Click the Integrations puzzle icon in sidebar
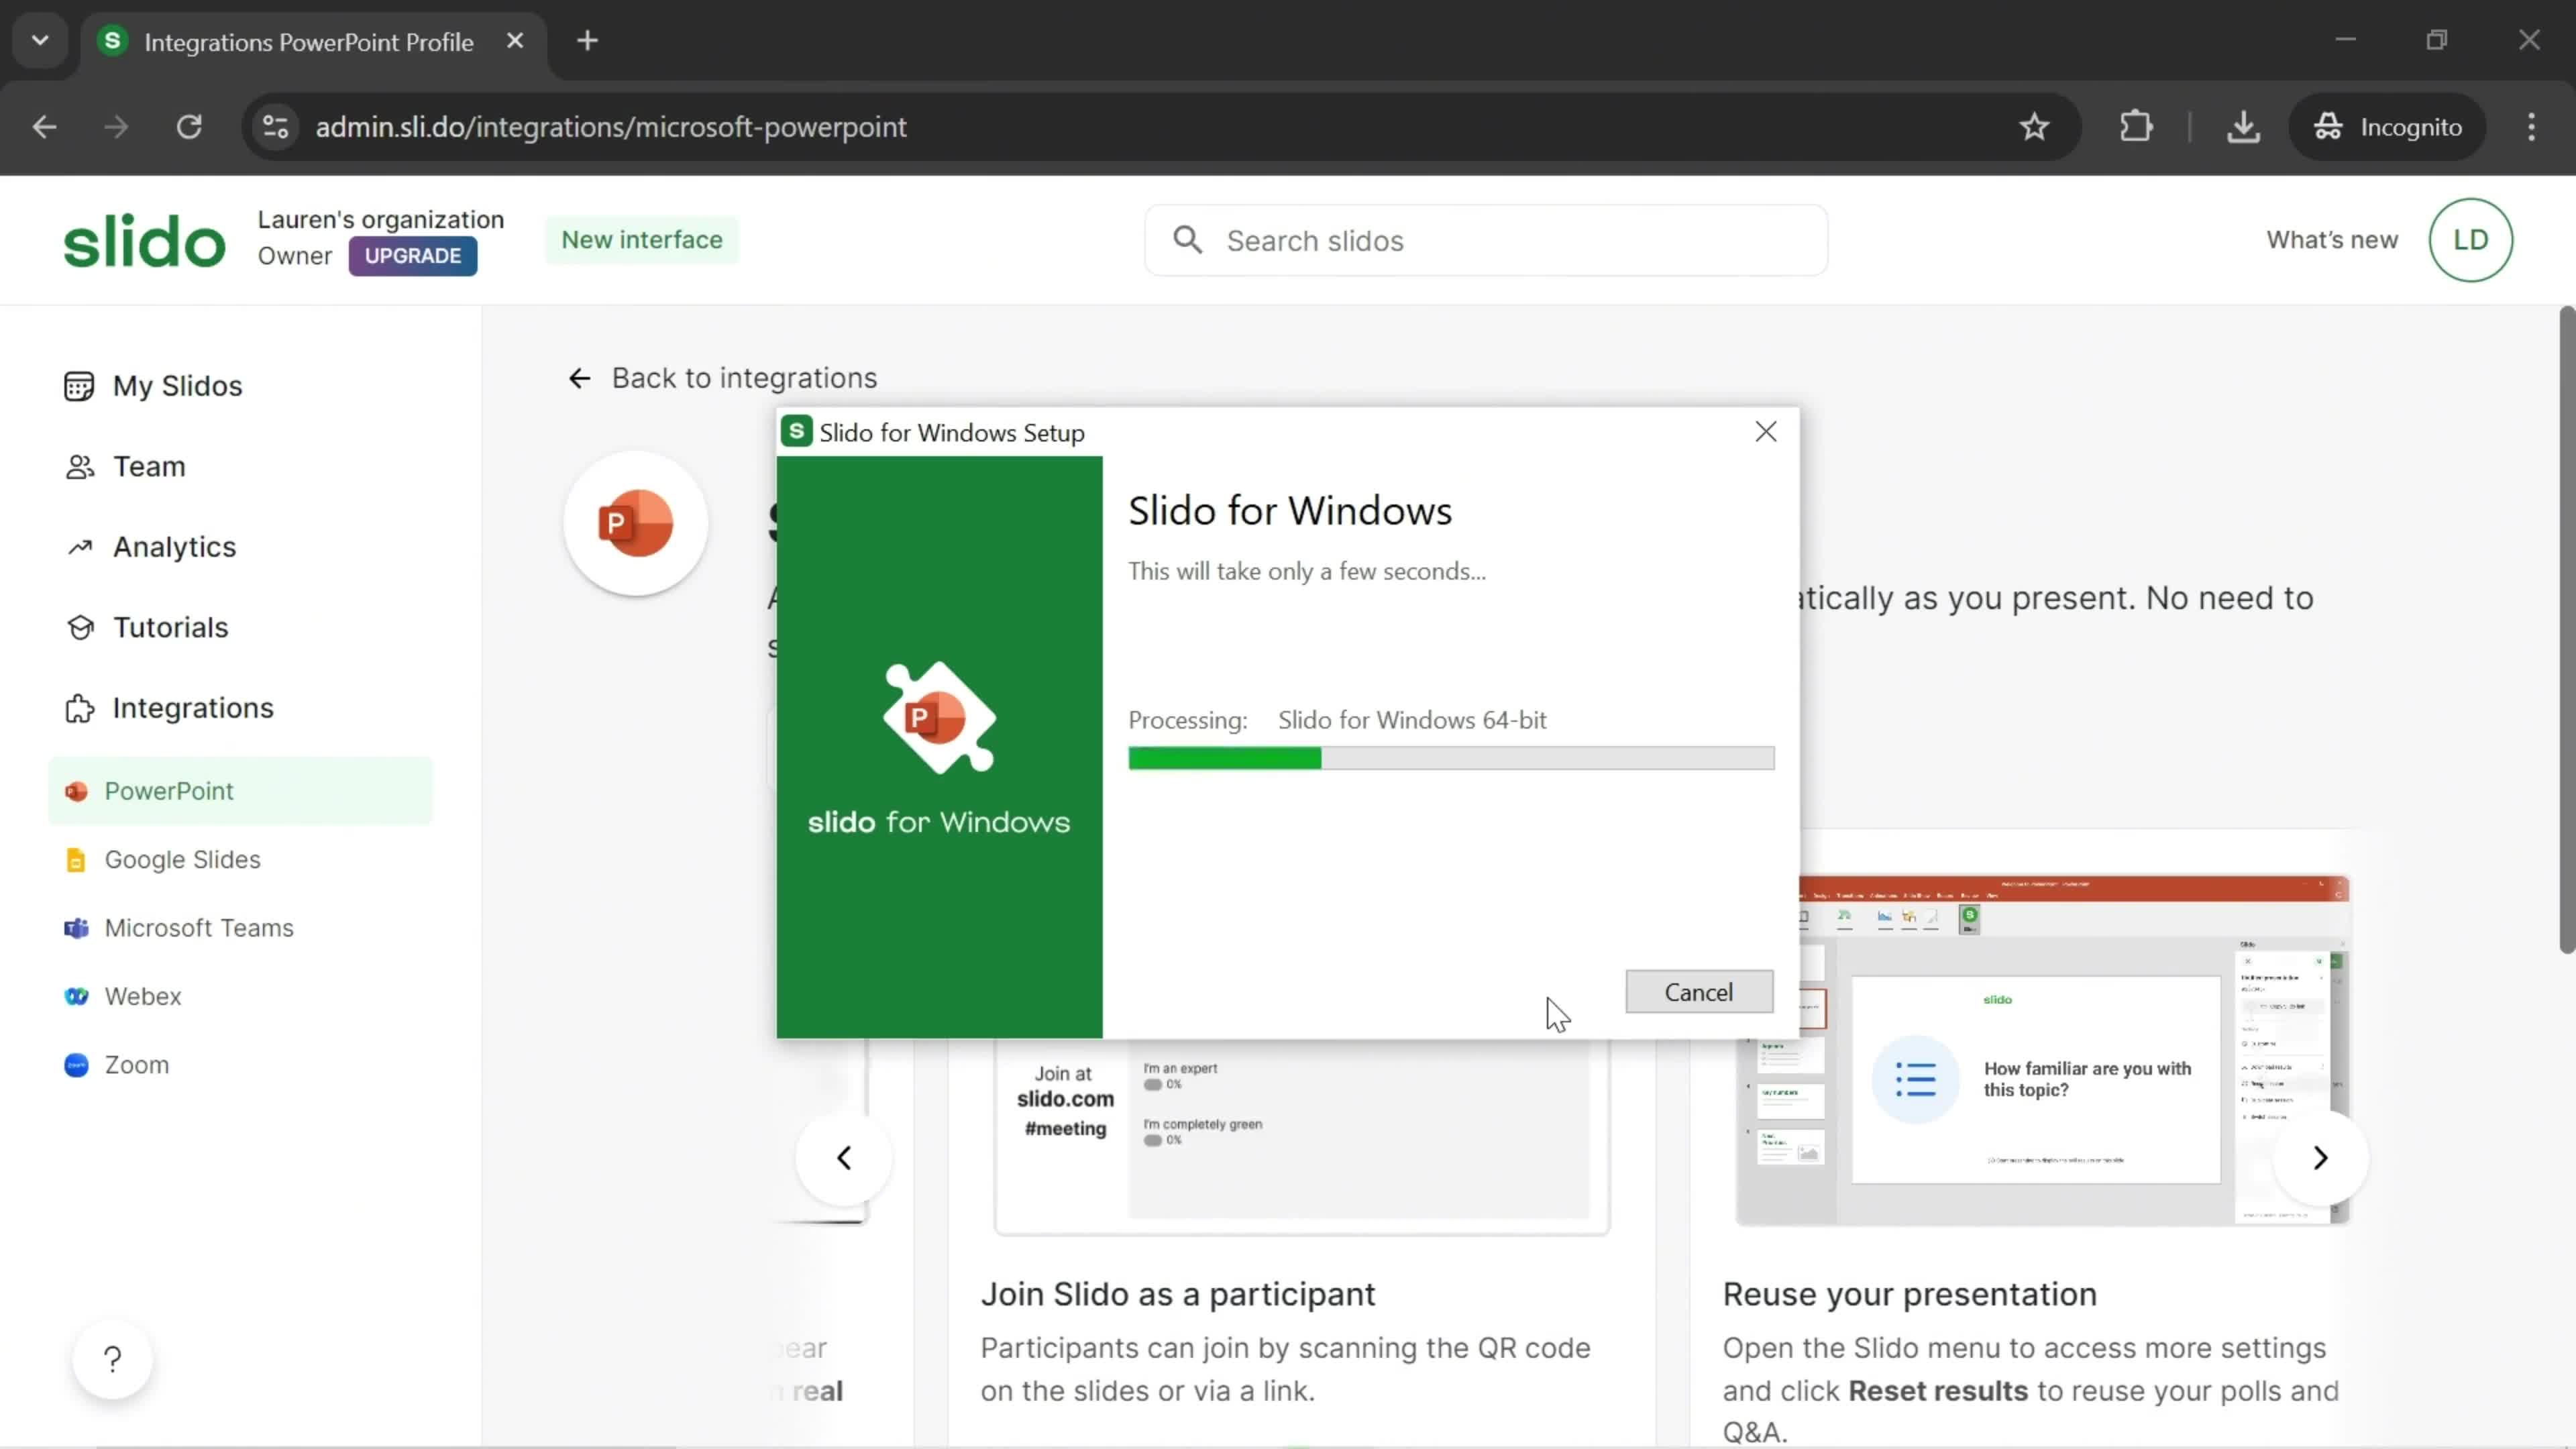 pos(79,708)
